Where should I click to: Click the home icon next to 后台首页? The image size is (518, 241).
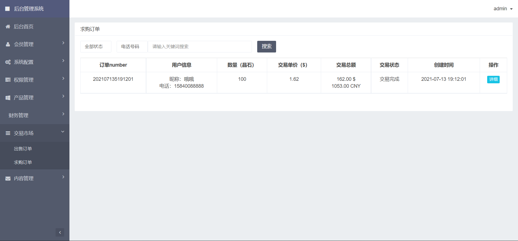(x=8, y=27)
